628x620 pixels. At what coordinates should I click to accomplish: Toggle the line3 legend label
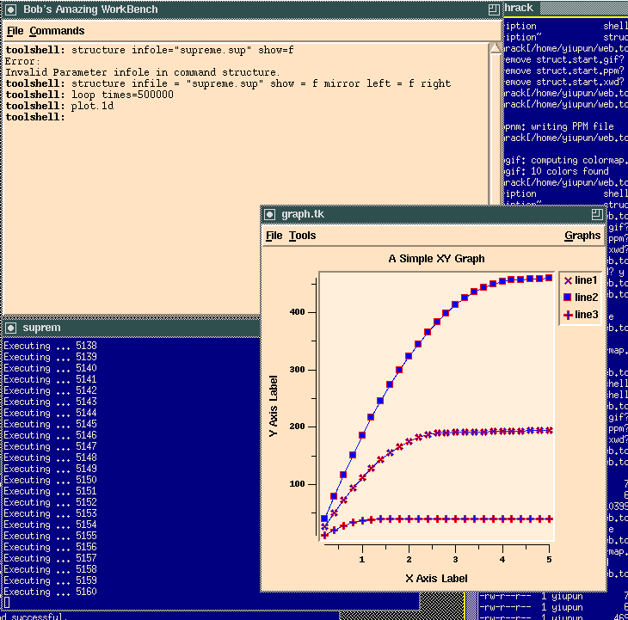587,315
